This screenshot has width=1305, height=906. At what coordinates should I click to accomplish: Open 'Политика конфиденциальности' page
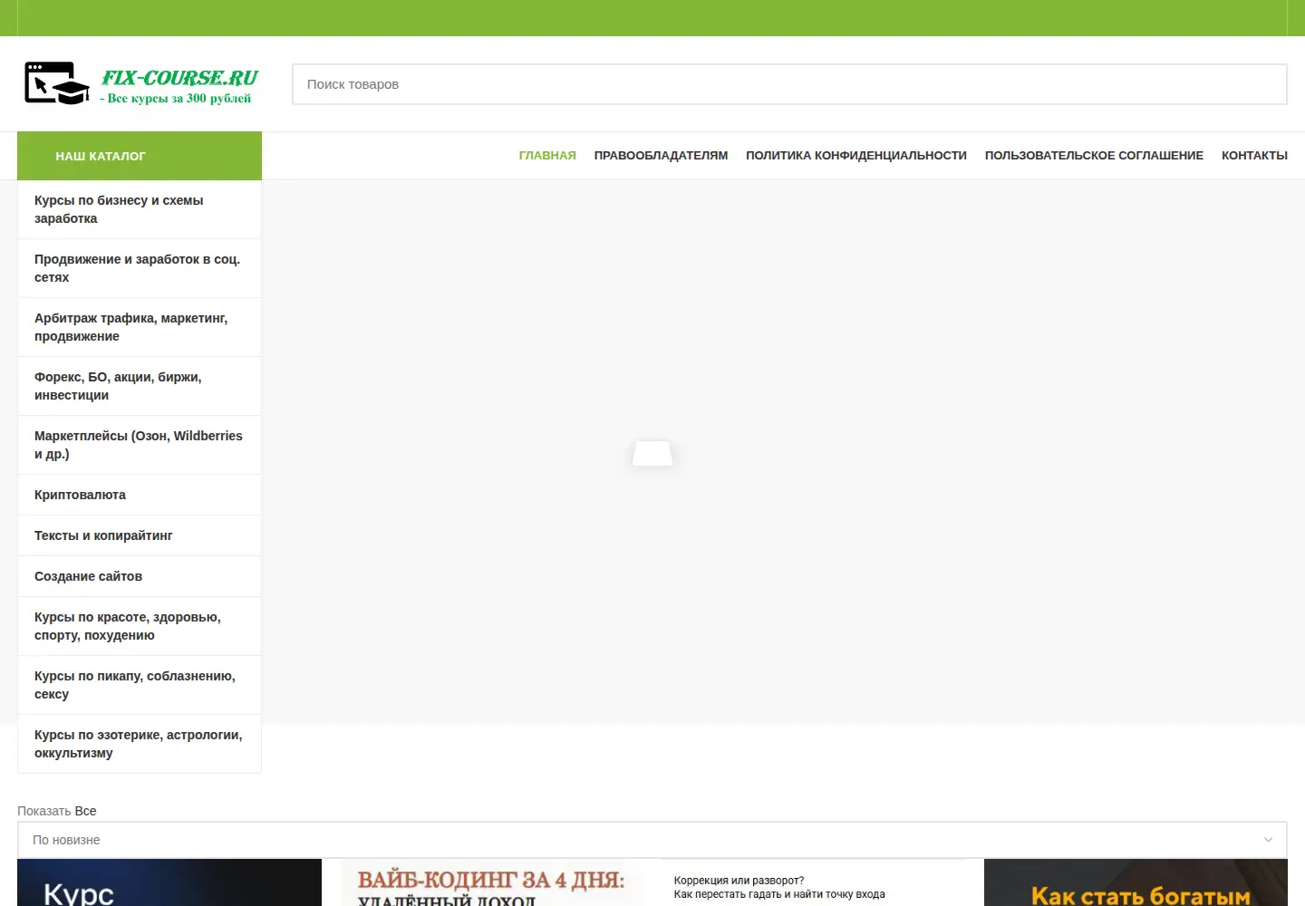pyautogui.click(x=856, y=156)
